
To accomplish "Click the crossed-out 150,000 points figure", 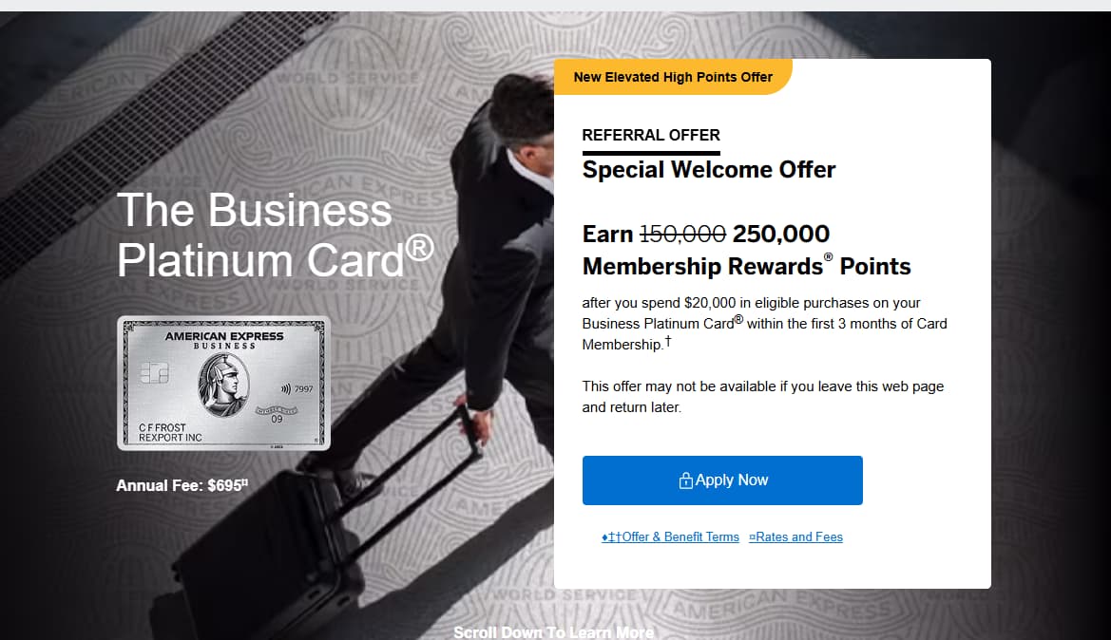I will pyautogui.click(x=683, y=234).
